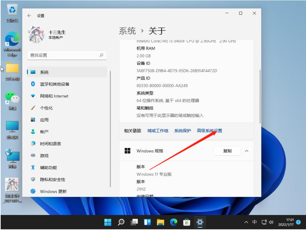Viewport: 306px width, 230px height.
Task: Select 时间和语言 in the sidebar
Action: point(50,144)
